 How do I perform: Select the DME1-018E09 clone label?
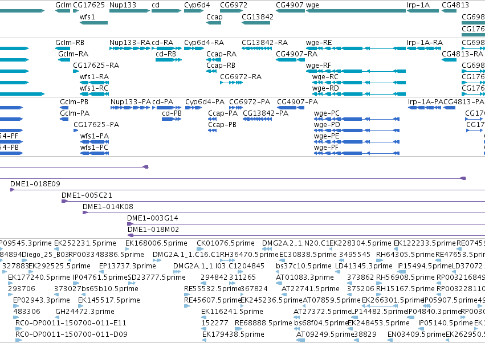pyautogui.click(x=35, y=184)
